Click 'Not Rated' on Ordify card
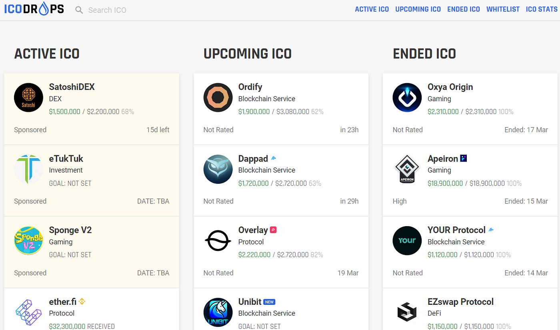Screen dimensions: 560x330 pos(218,130)
